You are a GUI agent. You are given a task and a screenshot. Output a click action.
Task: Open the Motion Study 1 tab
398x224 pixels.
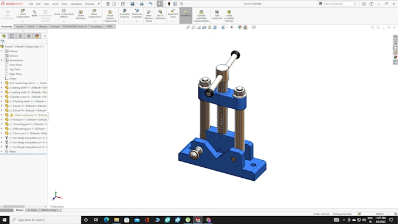pos(50,211)
